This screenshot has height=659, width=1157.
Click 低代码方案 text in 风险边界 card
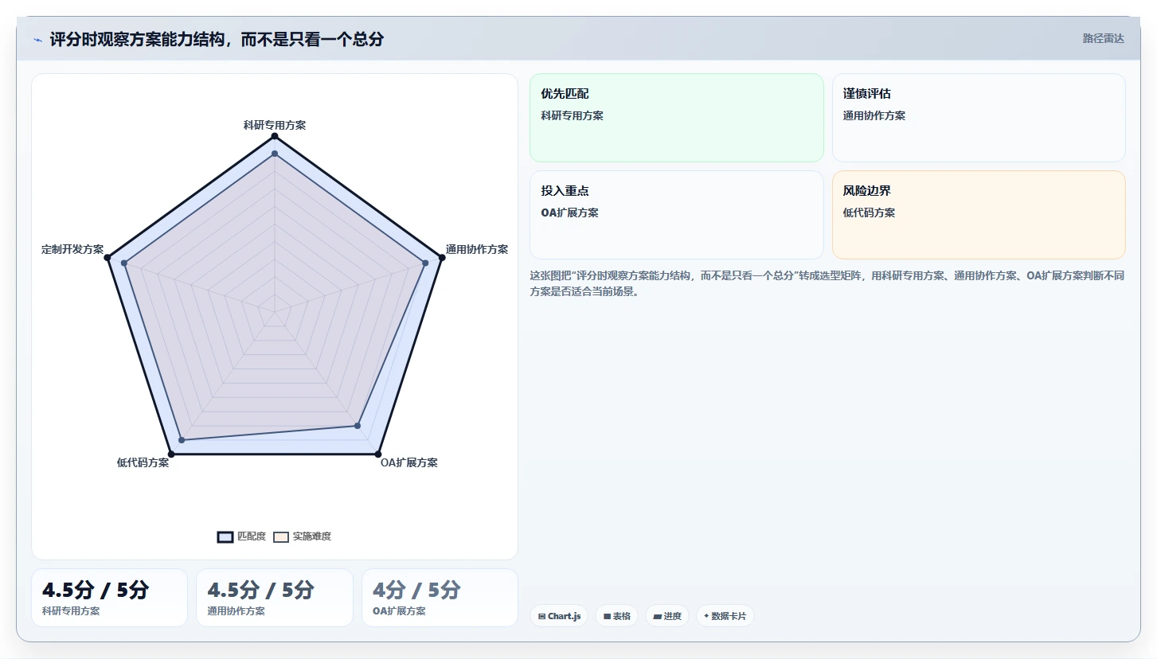[869, 213]
